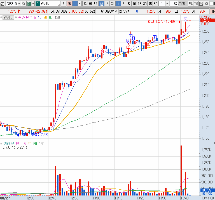Click the 매 button at right edge
This screenshot has width=215, height=200.
tap(213, 11)
